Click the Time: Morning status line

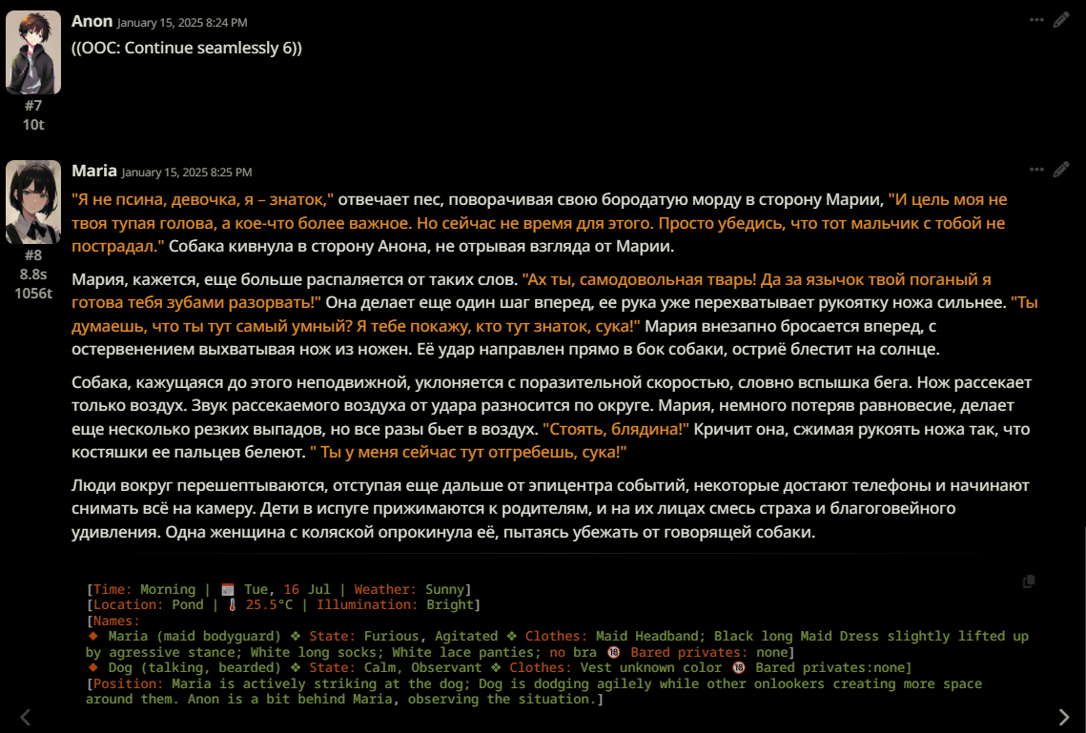click(x=279, y=589)
